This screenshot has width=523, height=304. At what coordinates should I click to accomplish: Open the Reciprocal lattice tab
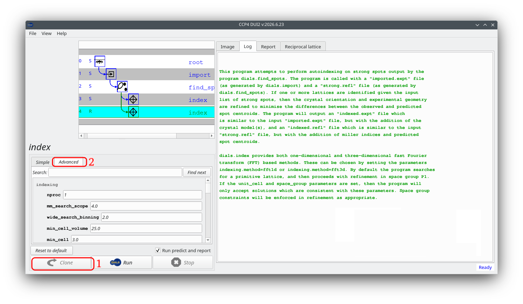tap(303, 47)
